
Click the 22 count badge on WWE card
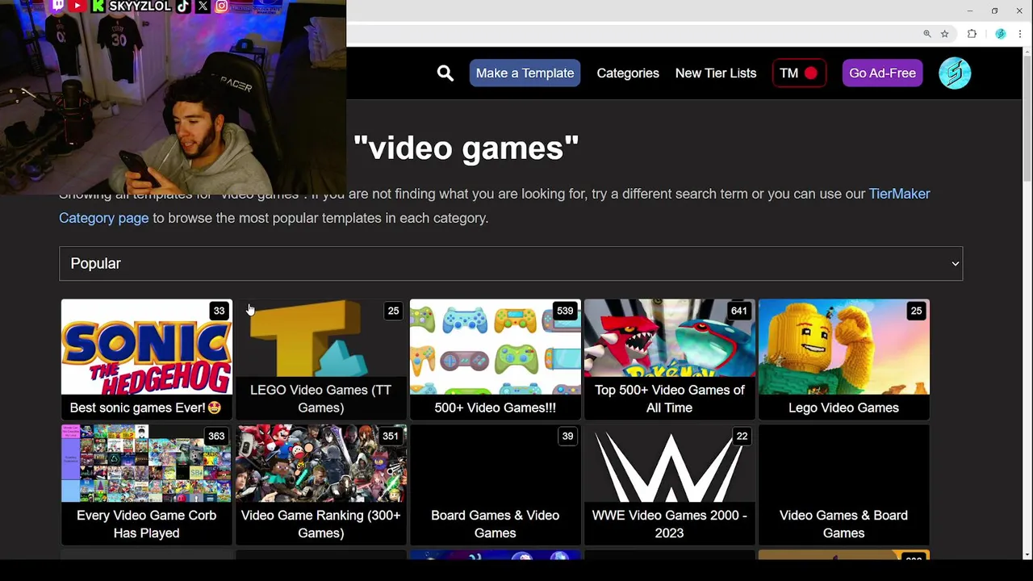tap(742, 437)
